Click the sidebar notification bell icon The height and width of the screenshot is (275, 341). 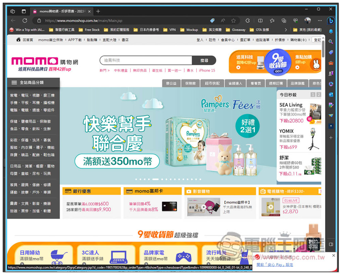pyautogui.click(x=331, y=32)
